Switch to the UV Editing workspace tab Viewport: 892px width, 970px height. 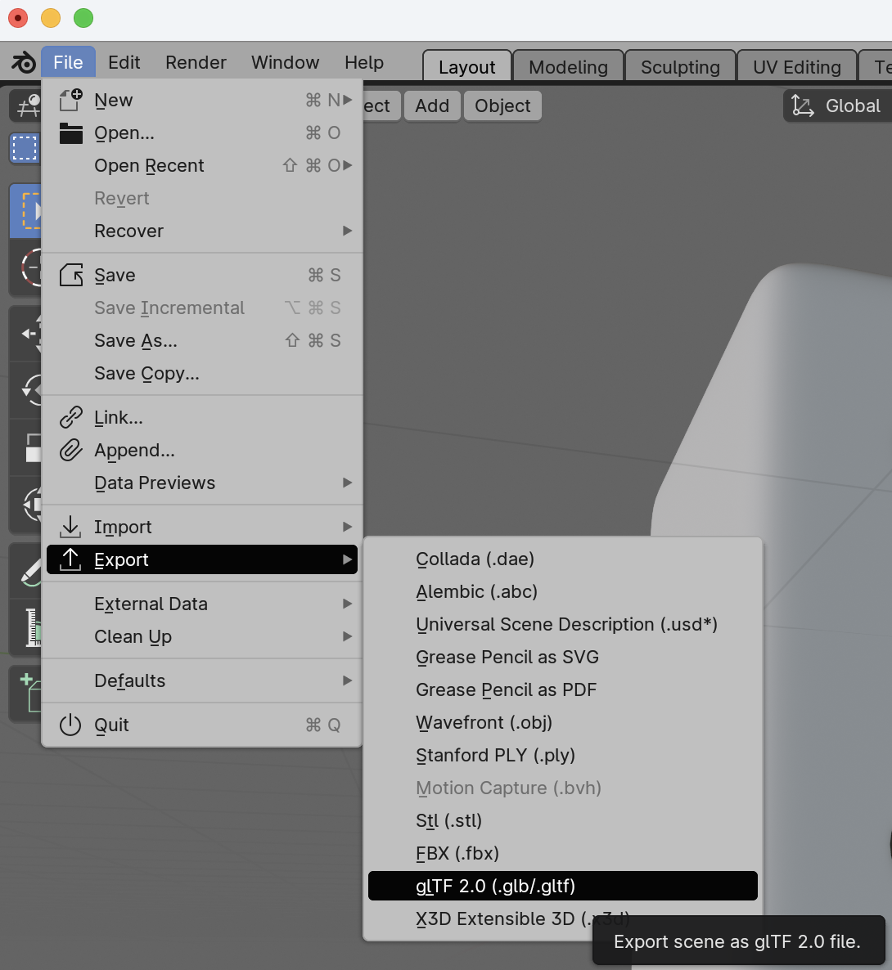click(x=797, y=66)
